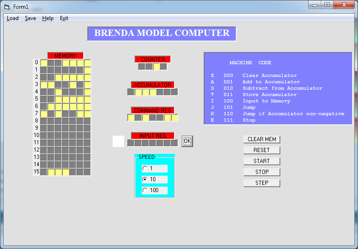358x249 pixels.
Task: Select speed 100 radio button
Action: coord(145,190)
